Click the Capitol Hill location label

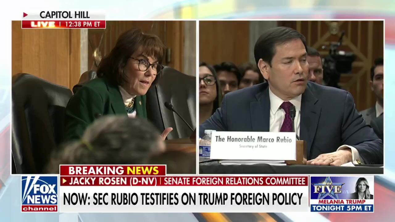click(64, 15)
